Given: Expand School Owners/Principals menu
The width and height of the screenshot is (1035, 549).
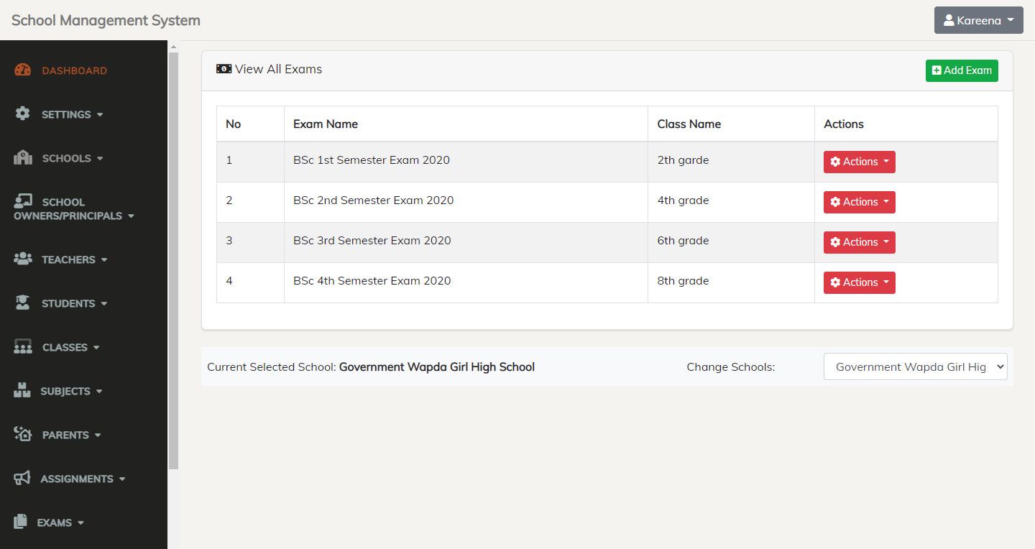Looking at the screenshot, I should pos(74,209).
